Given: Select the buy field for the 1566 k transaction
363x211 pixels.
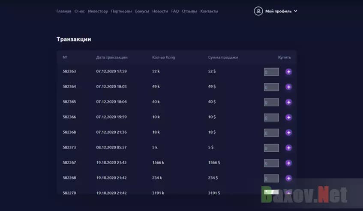Looking at the screenshot, I should point(271,163).
